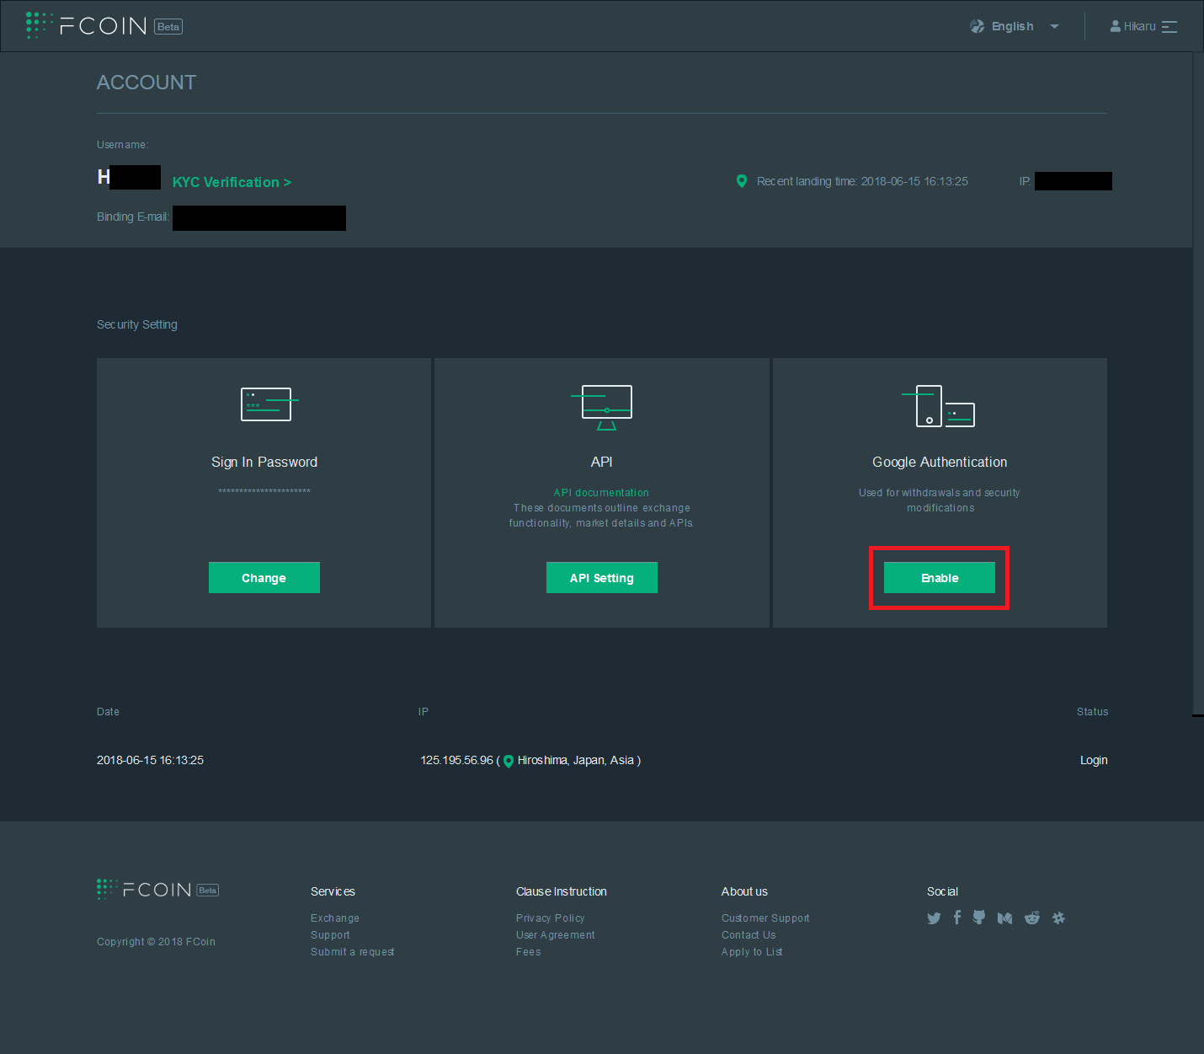1204x1054 pixels.
Task: Click the IP address 125.195.56.96
Action: pyautogui.click(x=457, y=760)
